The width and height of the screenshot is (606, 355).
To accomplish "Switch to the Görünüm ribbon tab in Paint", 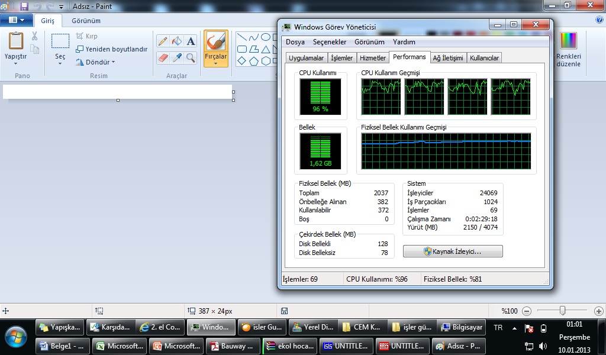I will [86, 21].
